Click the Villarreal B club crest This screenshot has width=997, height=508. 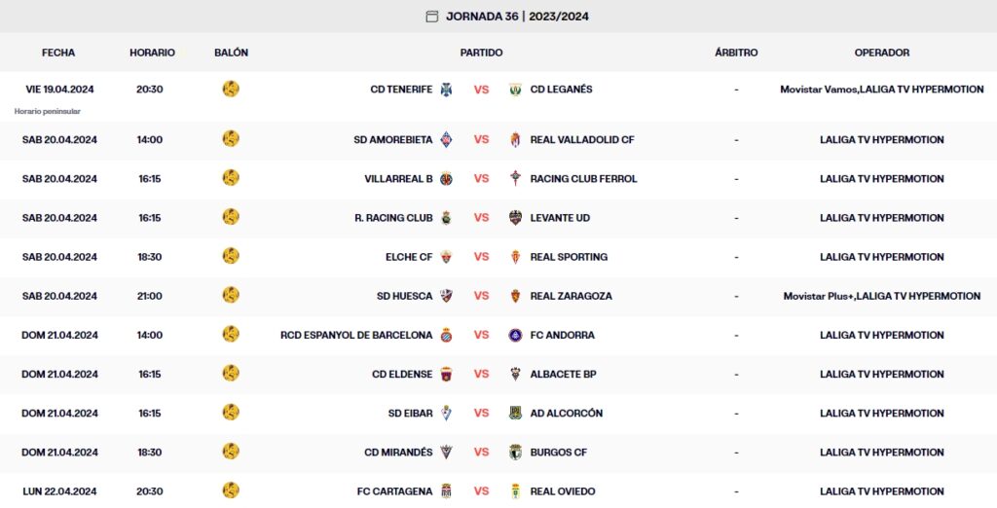[x=446, y=179]
